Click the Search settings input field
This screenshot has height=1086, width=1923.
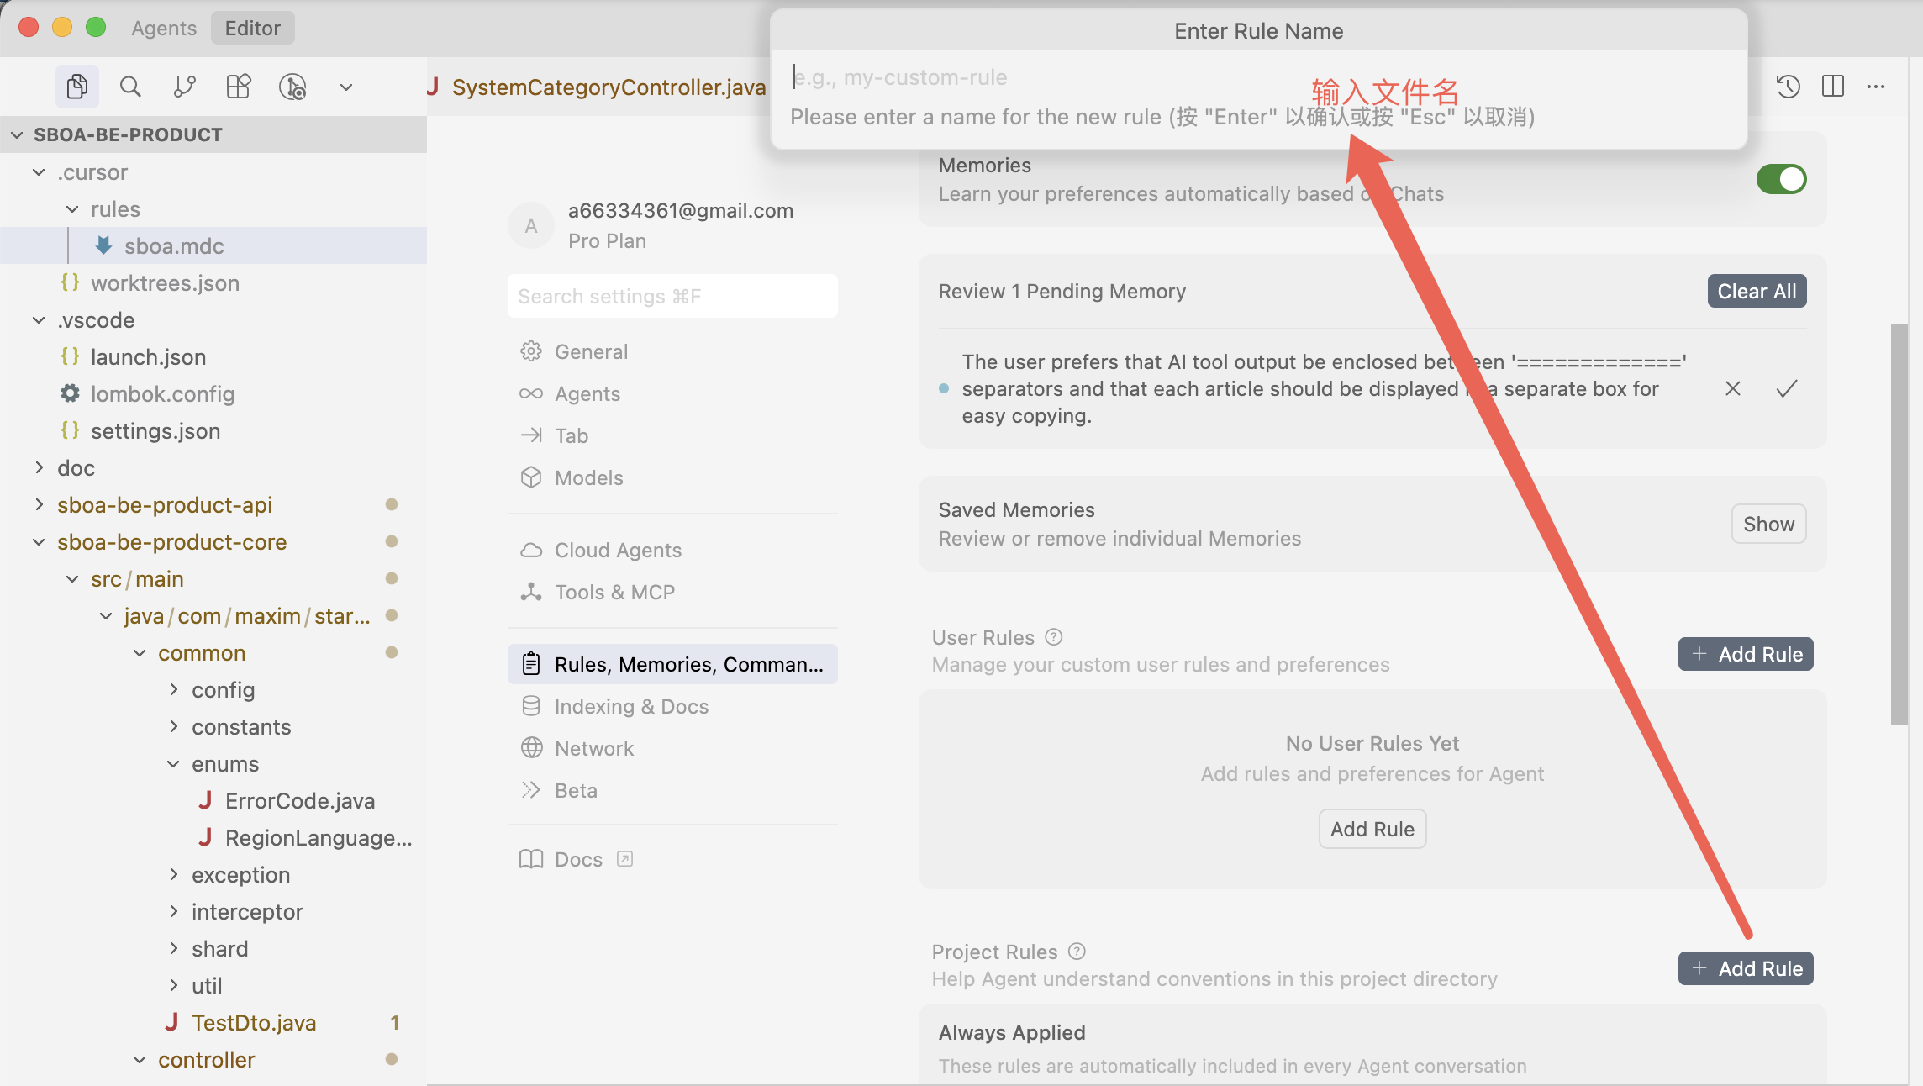tap(672, 297)
